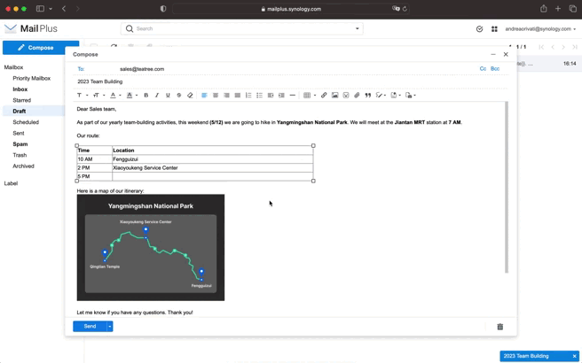Viewport: 582px width, 363px height.
Task: Add Bcc recipients field
Action: 495,69
